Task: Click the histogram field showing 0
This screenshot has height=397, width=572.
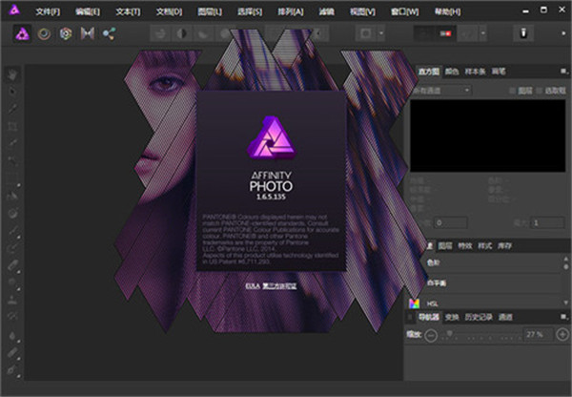Action: point(451,222)
